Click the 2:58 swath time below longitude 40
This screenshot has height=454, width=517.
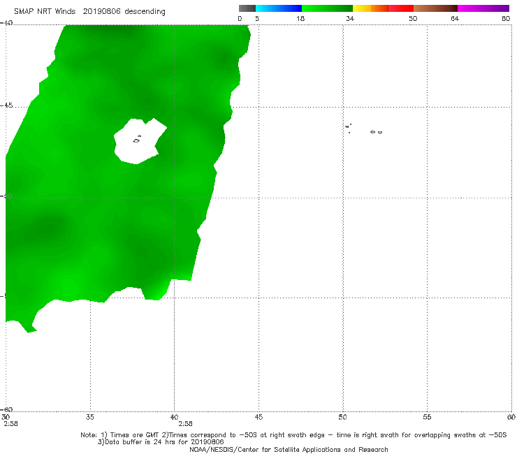[185, 424]
